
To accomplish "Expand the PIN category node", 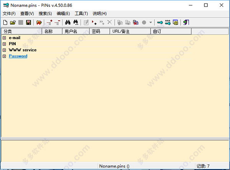I will click(x=4, y=44).
